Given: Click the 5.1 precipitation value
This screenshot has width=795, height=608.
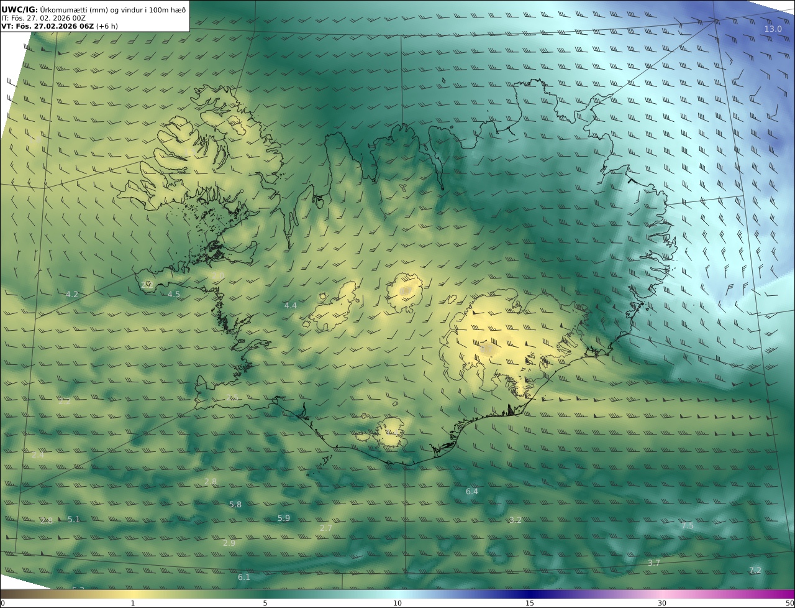Looking at the screenshot, I should tap(74, 519).
